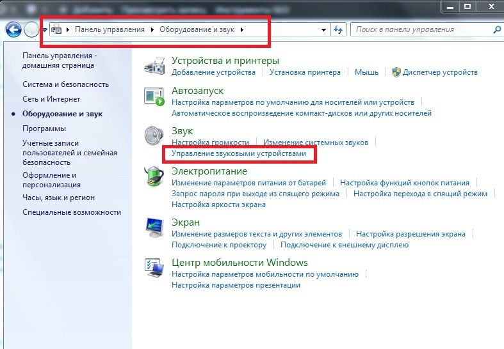Click the Control Panel icon in address bar
The height and width of the screenshot is (349, 504).
pyautogui.click(x=57, y=29)
